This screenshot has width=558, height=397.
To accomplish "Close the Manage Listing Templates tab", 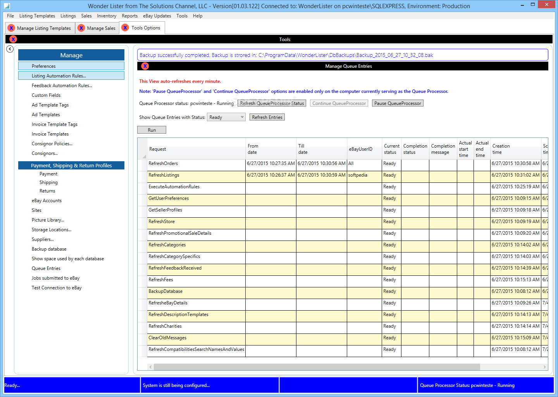I will click(x=11, y=28).
